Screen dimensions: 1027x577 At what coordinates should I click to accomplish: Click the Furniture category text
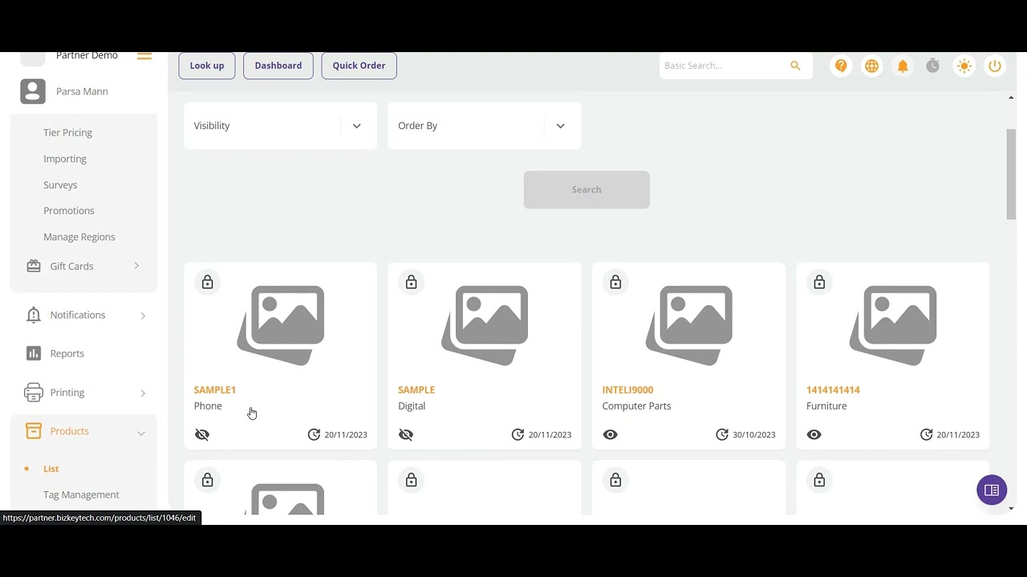pyautogui.click(x=826, y=406)
